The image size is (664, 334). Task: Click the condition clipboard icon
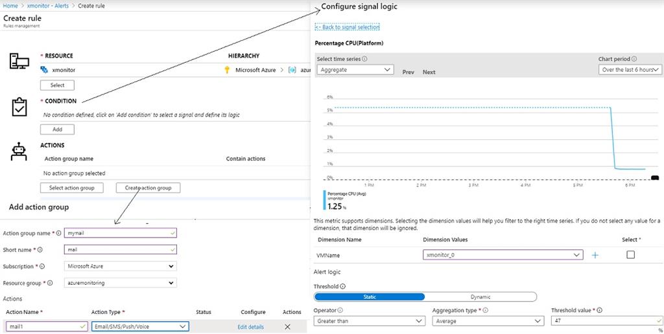tap(19, 107)
